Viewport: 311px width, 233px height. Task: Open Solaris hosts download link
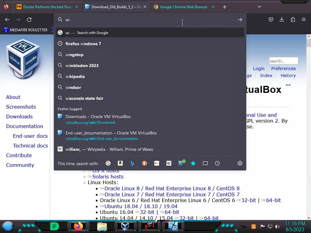[x=108, y=177]
